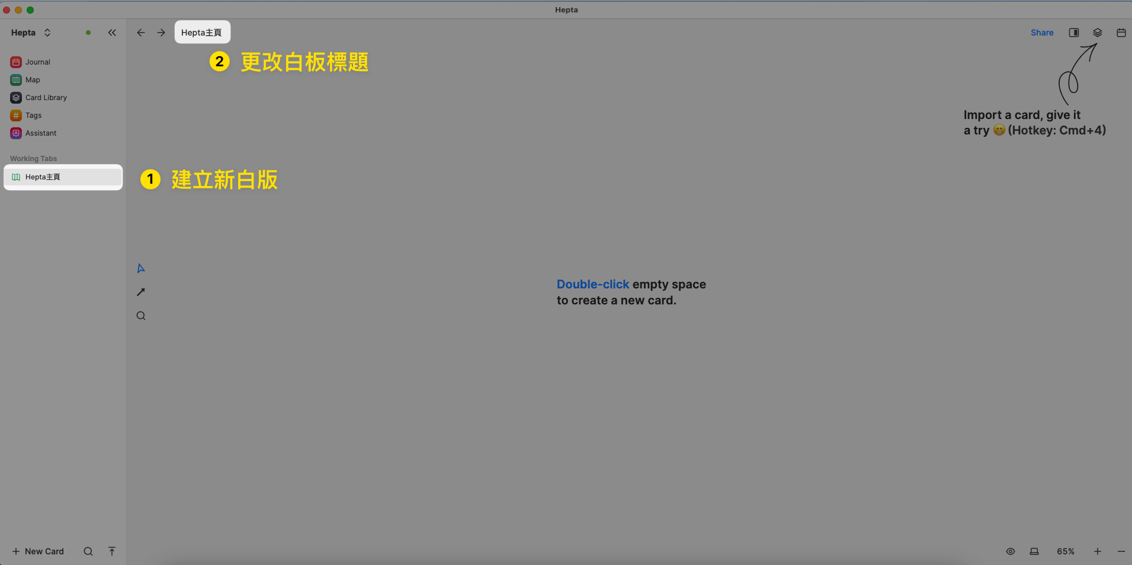The height and width of the screenshot is (565, 1132).
Task: Toggle the right side panel
Action: pyautogui.click(x=1073, y=33)
